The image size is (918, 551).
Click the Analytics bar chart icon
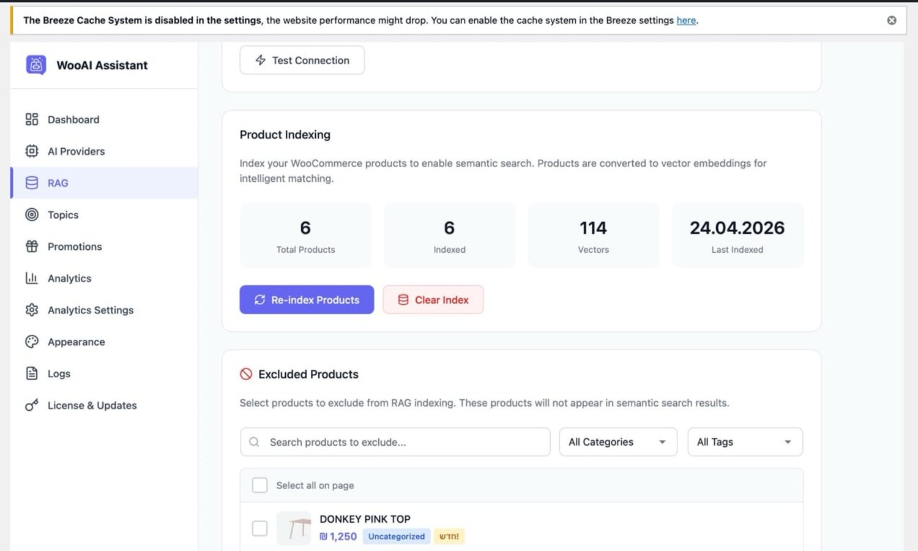[32, 279]
